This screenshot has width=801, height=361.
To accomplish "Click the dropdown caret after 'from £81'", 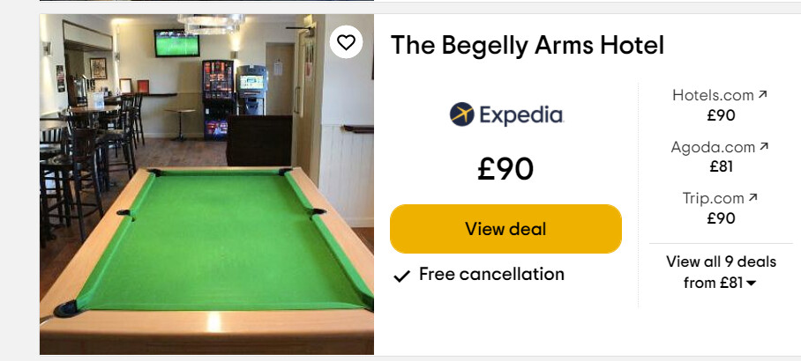I will click(x=752, y=284).
